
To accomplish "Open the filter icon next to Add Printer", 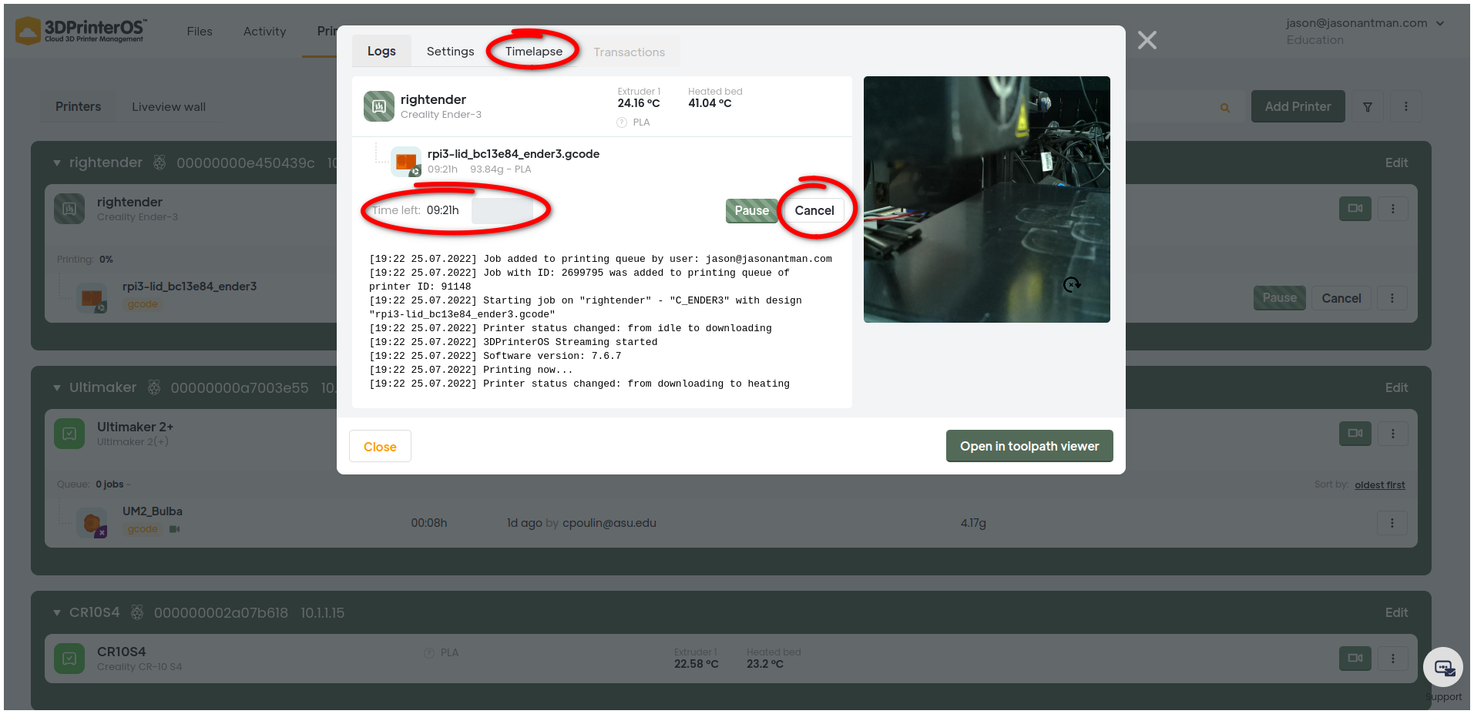I will coord(1367,107).
